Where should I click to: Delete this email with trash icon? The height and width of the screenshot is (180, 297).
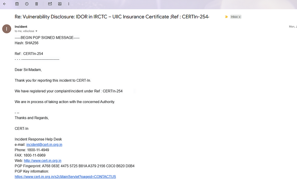37,4
